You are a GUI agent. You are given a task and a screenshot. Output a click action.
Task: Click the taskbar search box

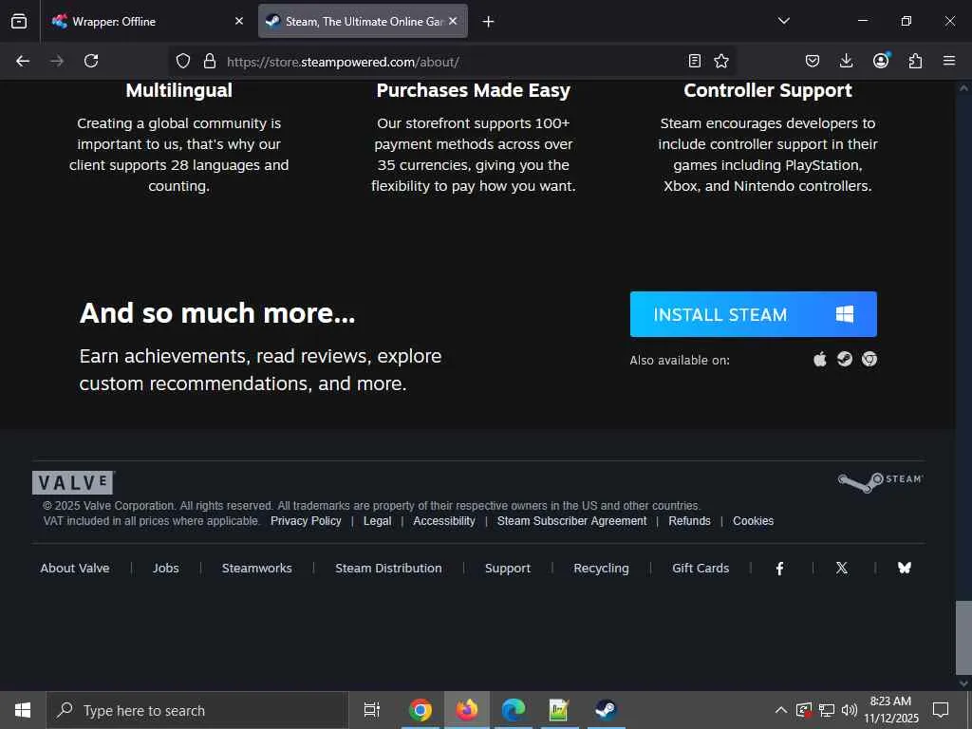click(x=197, y=710)
